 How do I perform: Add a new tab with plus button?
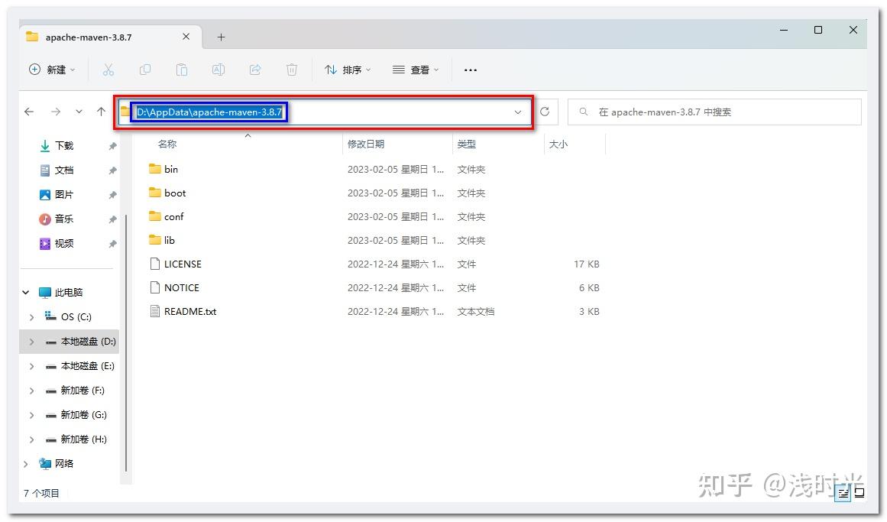click(x=222, y=37)
